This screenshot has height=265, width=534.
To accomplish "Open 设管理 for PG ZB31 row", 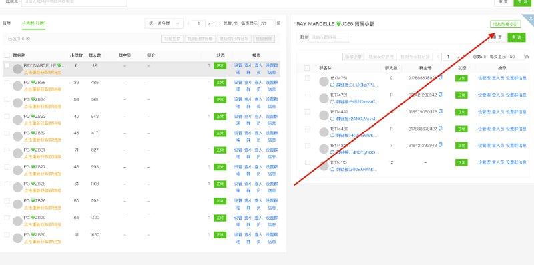I will click(x=238, y=154).
